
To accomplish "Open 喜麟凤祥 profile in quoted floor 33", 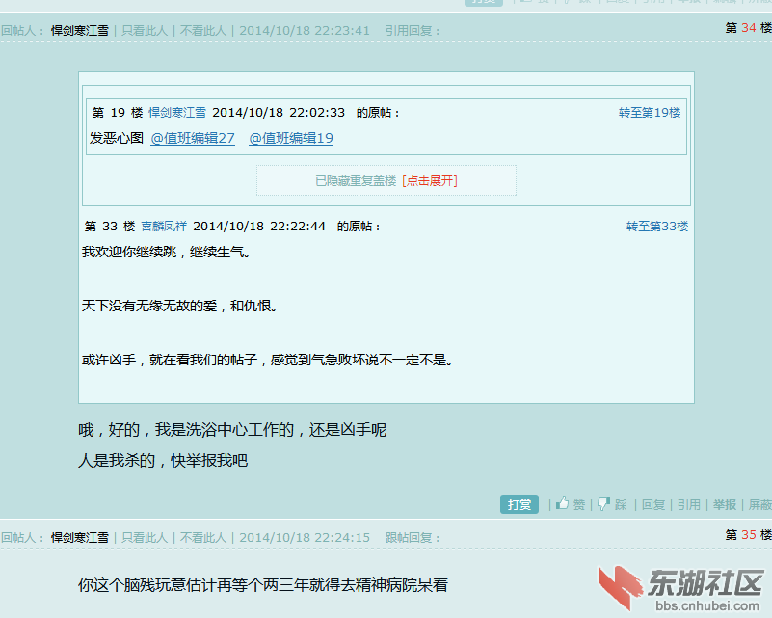I will click(164, 227).
